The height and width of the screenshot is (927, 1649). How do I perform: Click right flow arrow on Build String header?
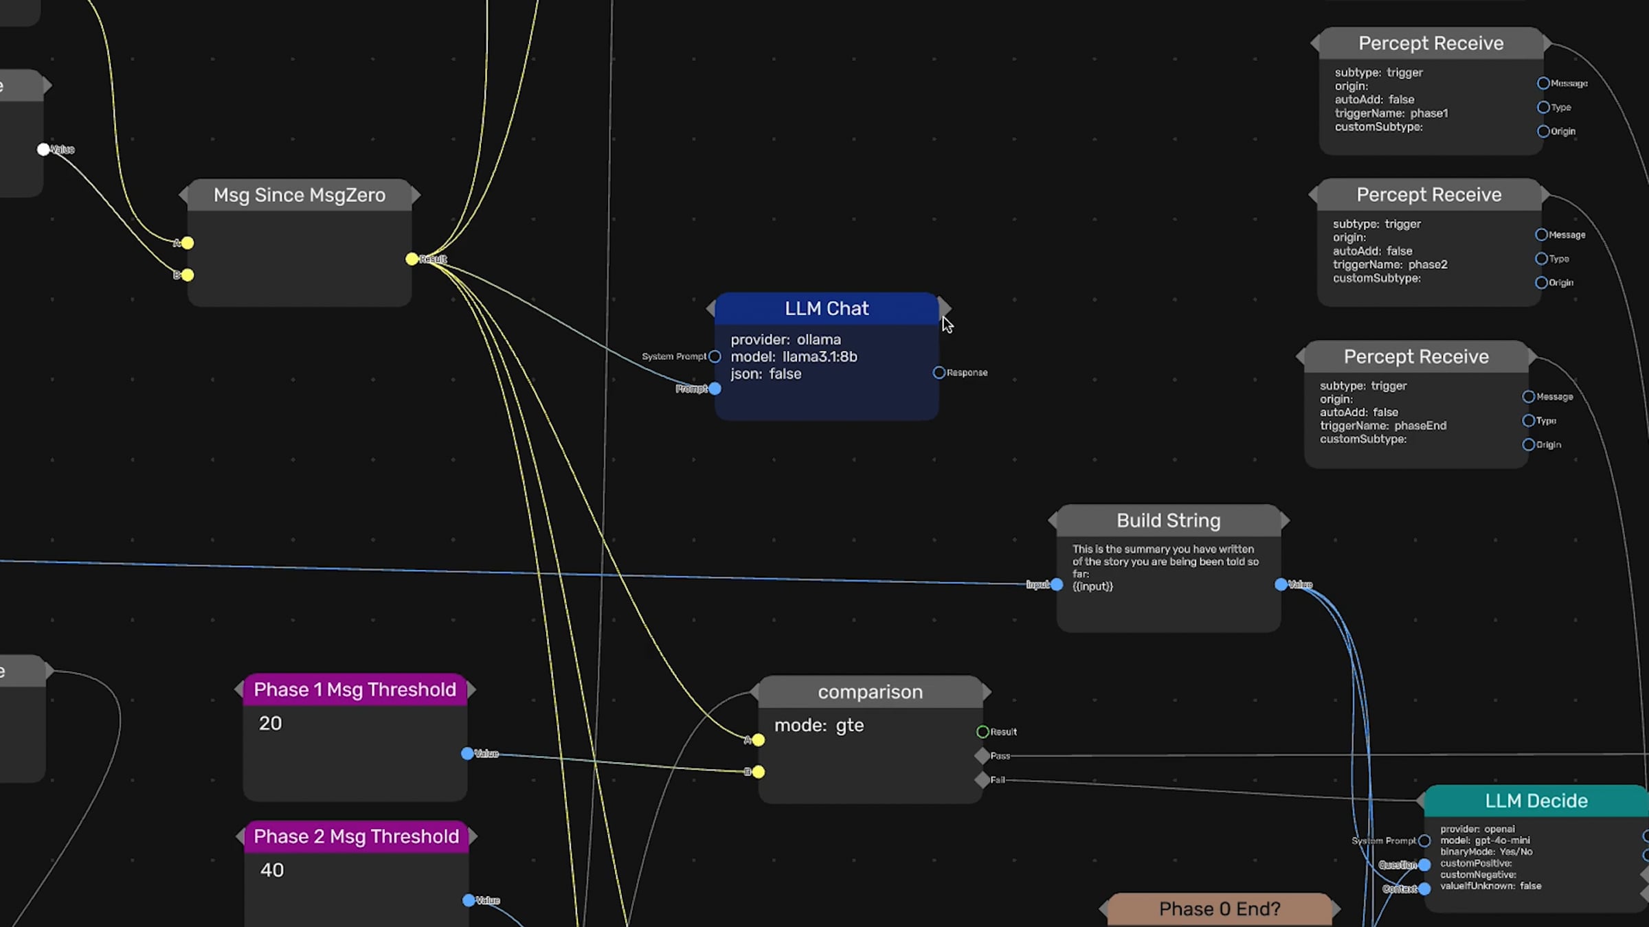pyautogui.click(x=1285, y=520)
